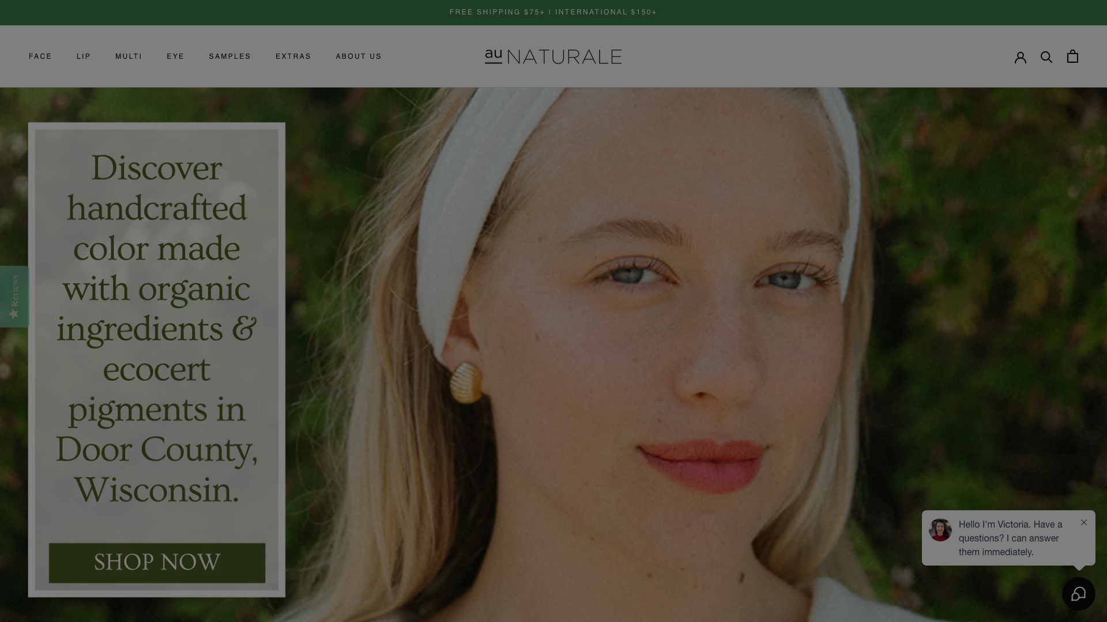Open the LIP menu

(84, 56)
